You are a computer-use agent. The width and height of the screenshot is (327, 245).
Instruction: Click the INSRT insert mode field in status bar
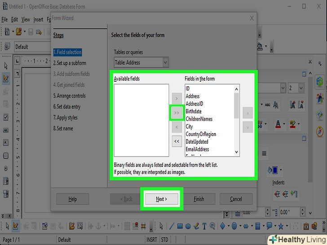click(x=151, y=240)
